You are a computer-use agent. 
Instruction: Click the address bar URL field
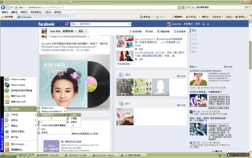coord(96,7)
